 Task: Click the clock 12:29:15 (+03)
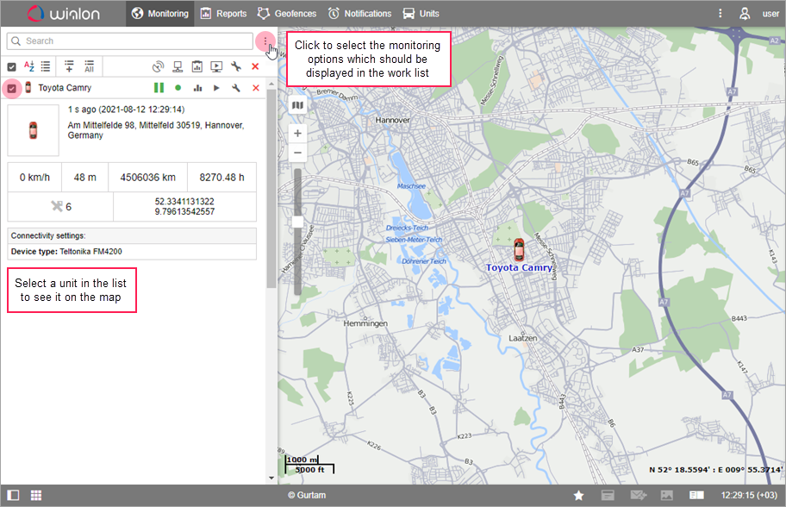point(749,496)
